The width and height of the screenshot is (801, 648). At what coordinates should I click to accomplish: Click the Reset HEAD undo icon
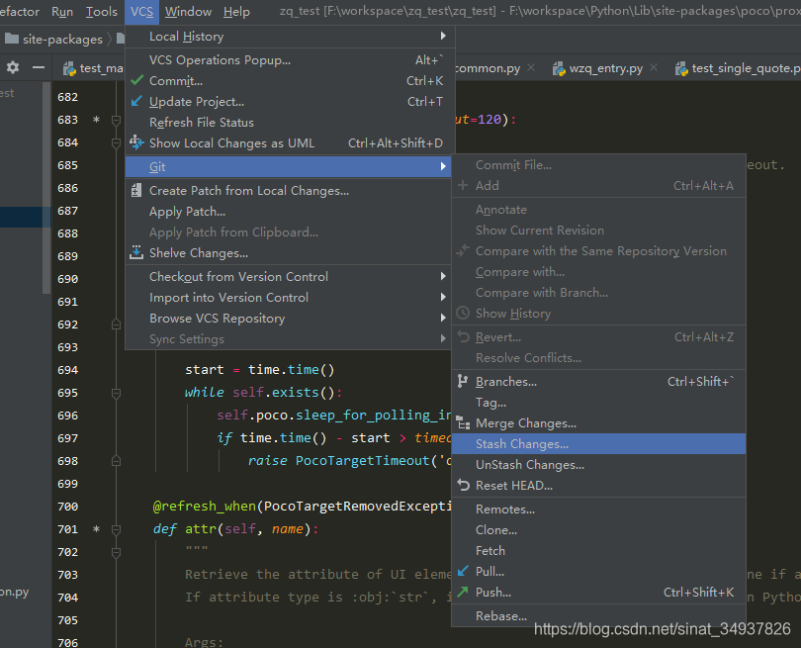click(463, 485)
